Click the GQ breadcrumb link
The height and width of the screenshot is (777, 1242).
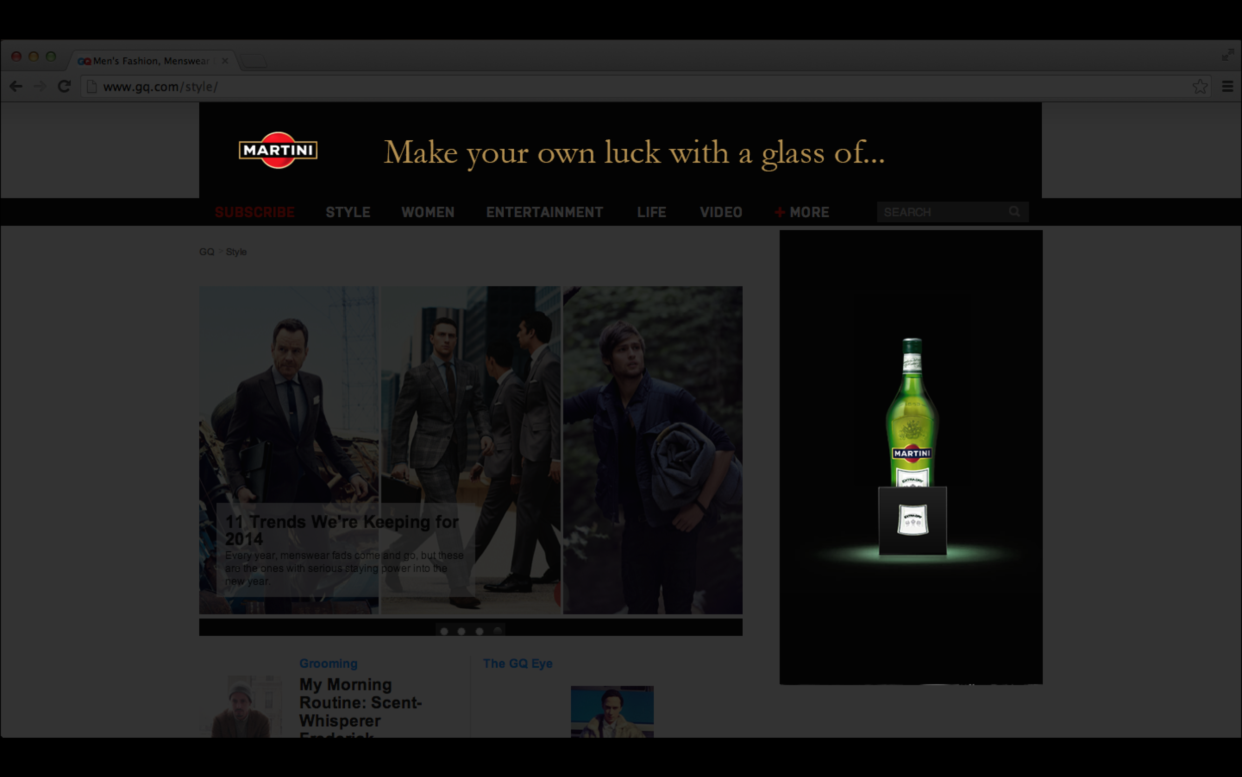[208, 251]
